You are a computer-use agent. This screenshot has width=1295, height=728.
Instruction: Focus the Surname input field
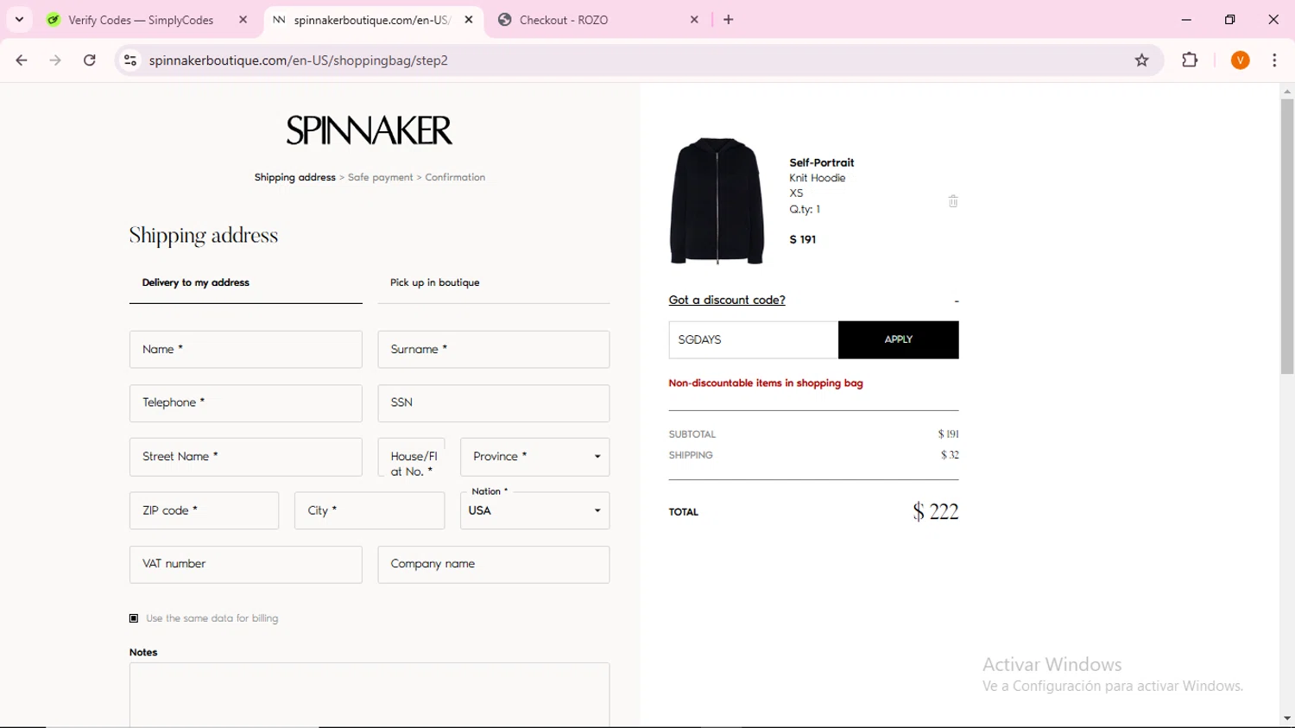494,350
